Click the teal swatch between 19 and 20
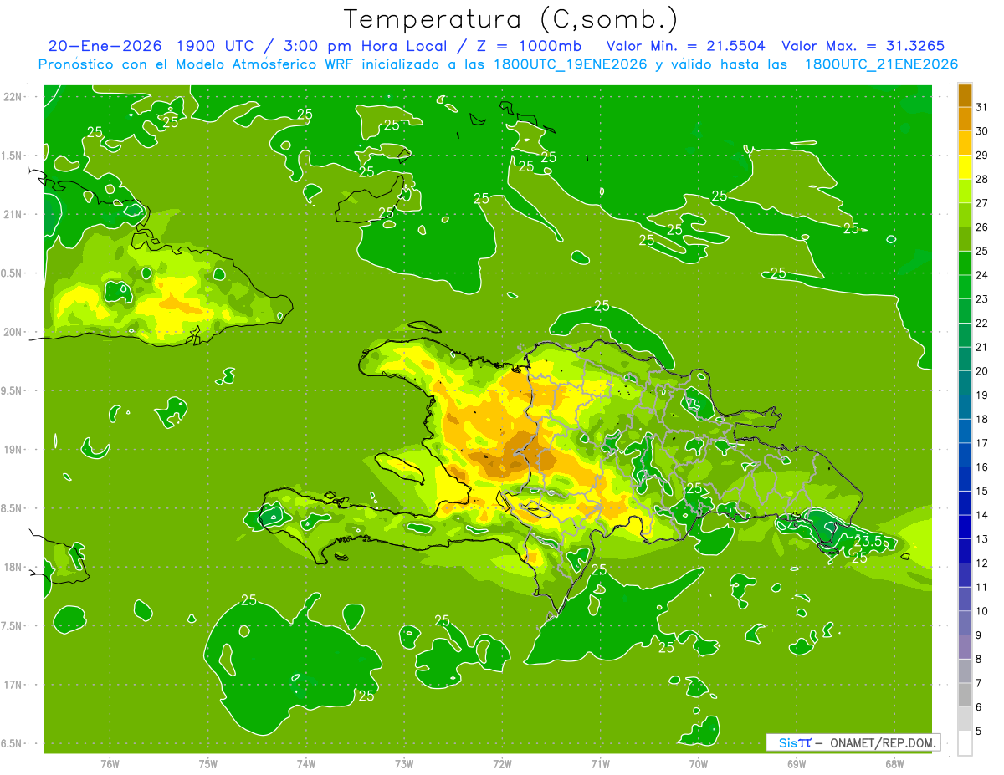The width and height of the screenshot is (1004, 775). 965,383
